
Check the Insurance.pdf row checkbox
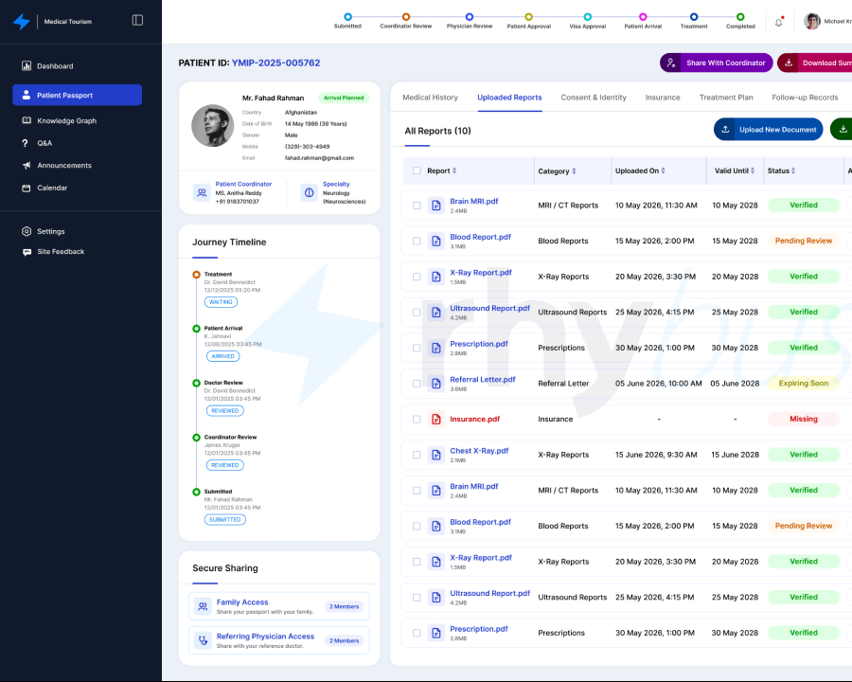click(417, 420)
